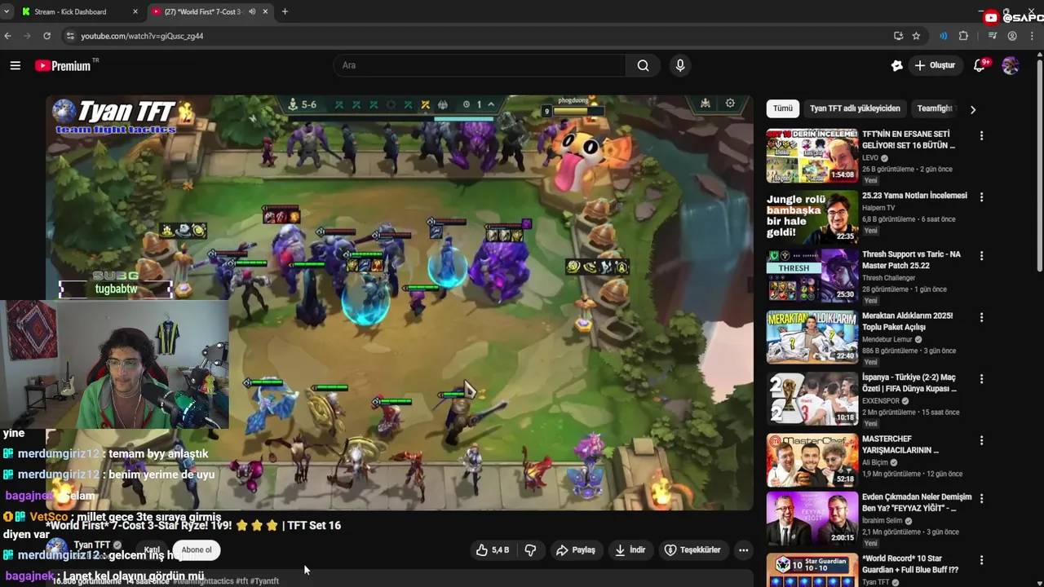Click the sparkle icon left of Oluştur
This screenshot has height=587, width=1044.
[x=897, y=65]
